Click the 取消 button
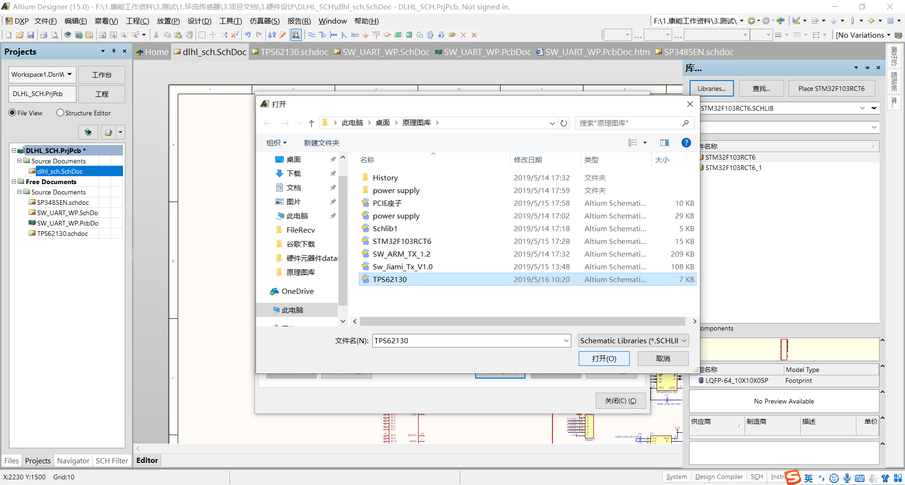The height and width of the screenshot is (485, 905). pyautogui.click(x=663, y=359)
